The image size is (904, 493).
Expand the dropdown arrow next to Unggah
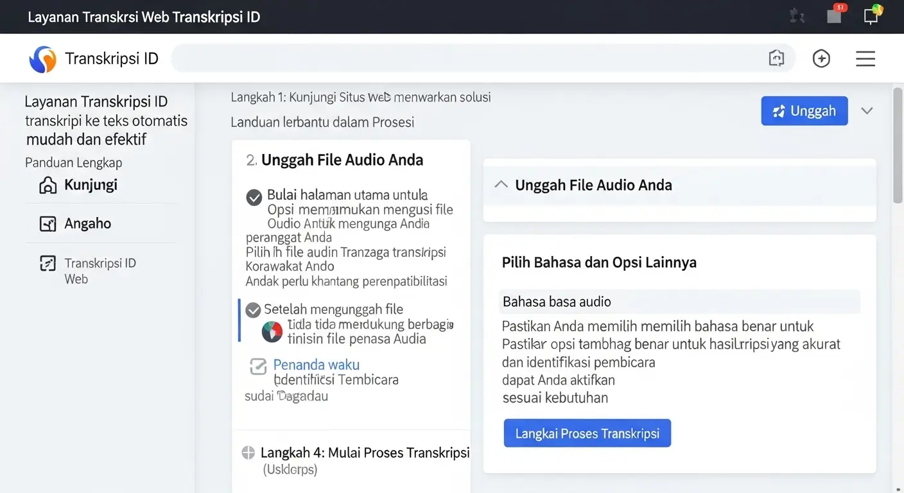(x=867, y=110)
